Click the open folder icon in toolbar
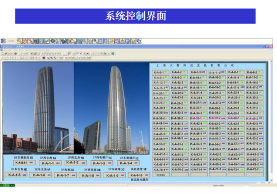The width and height of the screenshot is (277, 195). (x=6, y=54)
